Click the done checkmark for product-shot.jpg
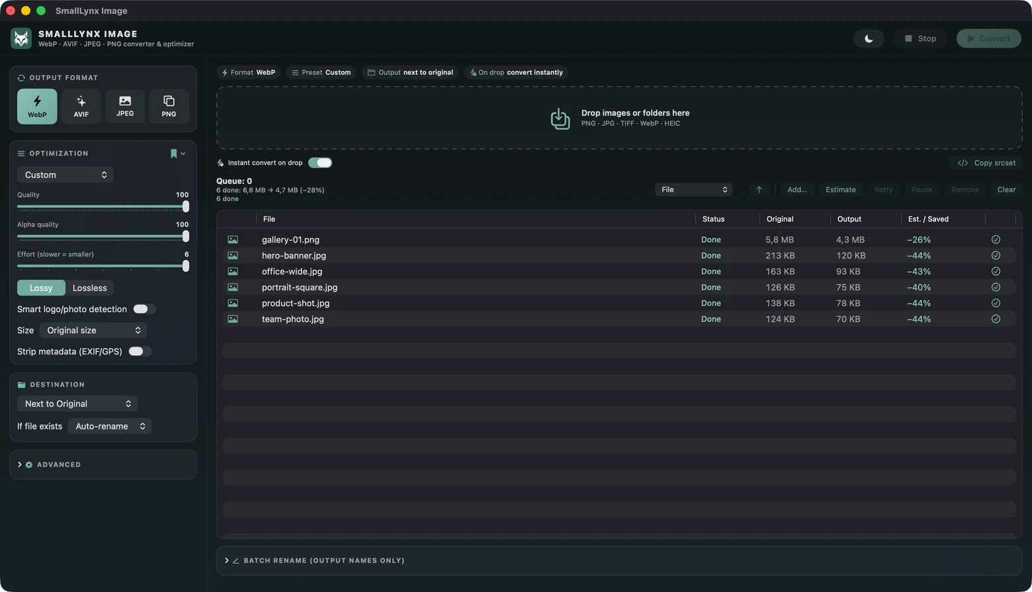 coord(996,303)
